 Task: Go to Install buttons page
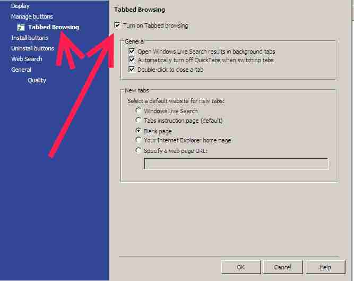[x=30, y=38]
